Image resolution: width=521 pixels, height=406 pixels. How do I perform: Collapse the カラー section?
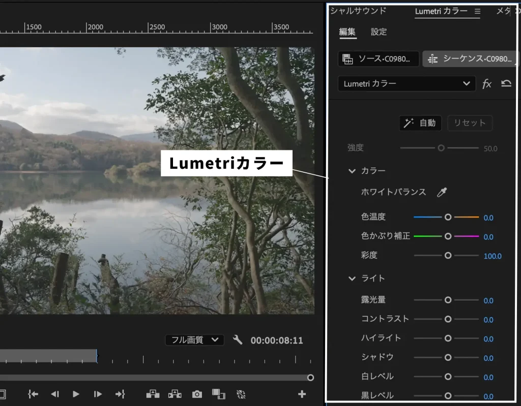(x=352, y=171)
